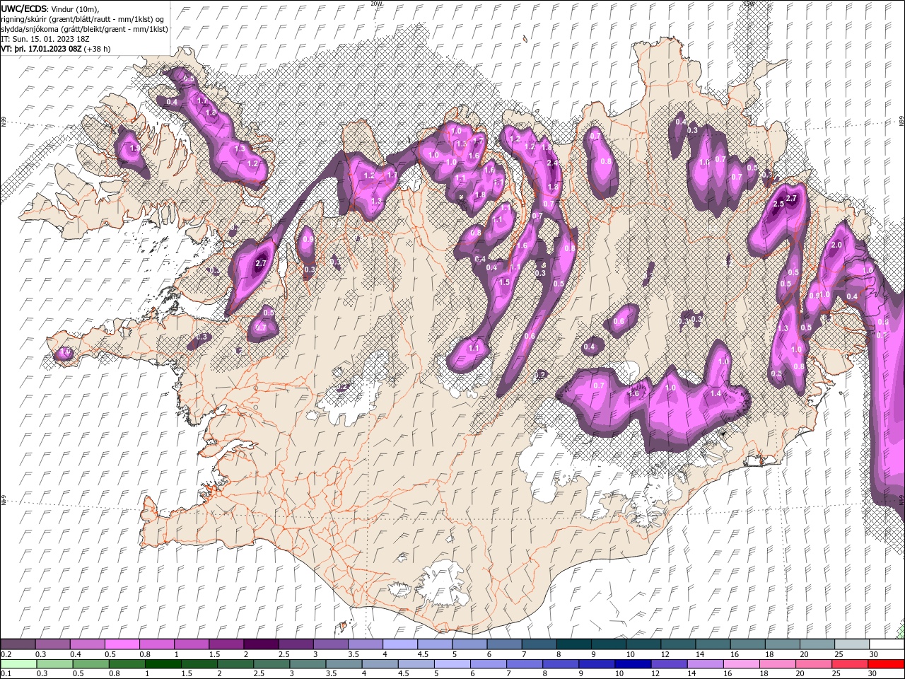Click the violet 12 swatch in the rain legend
The width and height of the screenshot is (905, 679).
[x=669, y=664]
